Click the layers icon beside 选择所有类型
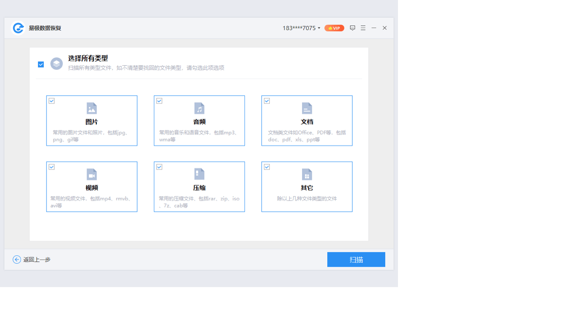The width and height of the screenshot is (566, 318). click(56, 64)
